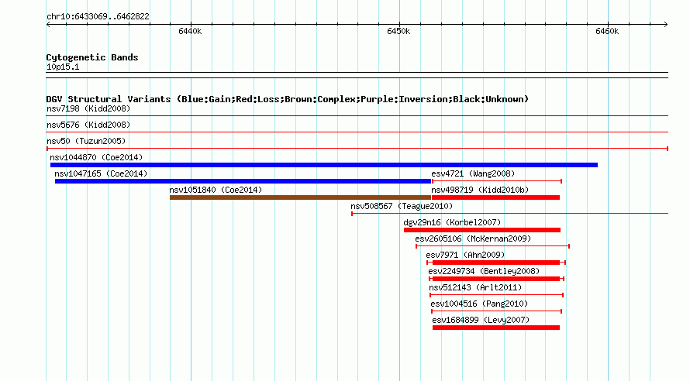Click the DGV Structural Variants track title

(288, 99)
